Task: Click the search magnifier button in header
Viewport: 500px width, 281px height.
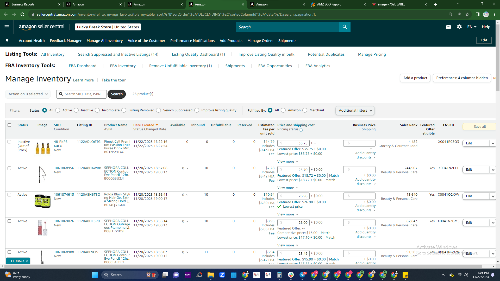Action: pos(345,27)
